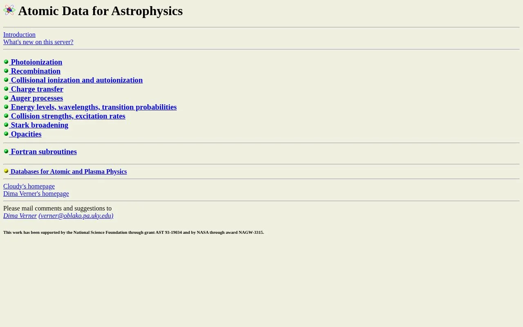Click green bullet icon beside Recombination
This screenshot has height=327, width=523.
click(x=6, y=71)
